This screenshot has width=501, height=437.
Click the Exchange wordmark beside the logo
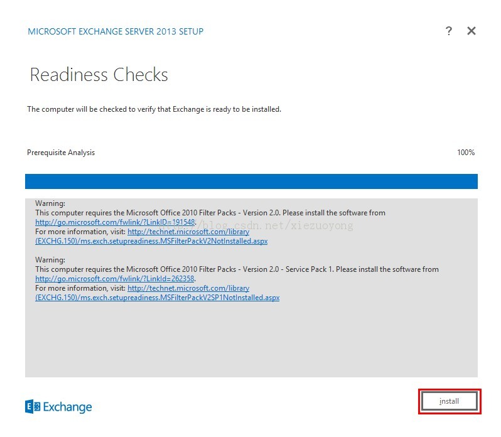(x=67, y=407)
